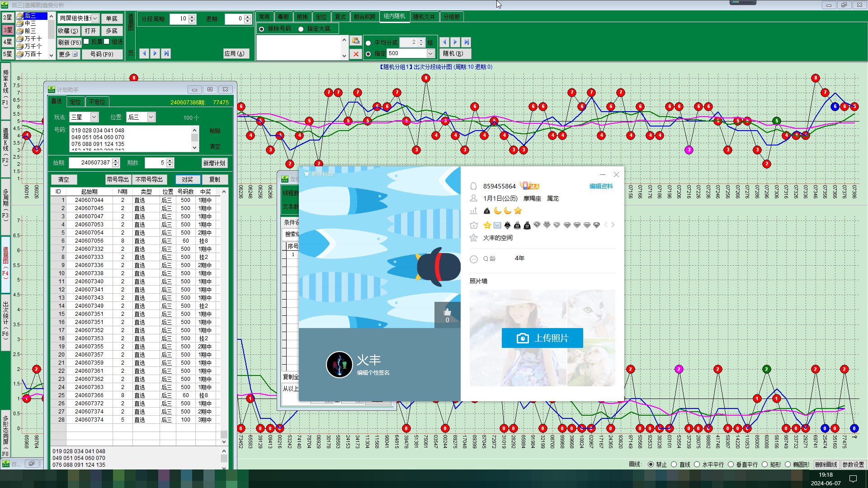Increase 退期 value with up arrow
The image size is (868, 488).
point(247,17)
